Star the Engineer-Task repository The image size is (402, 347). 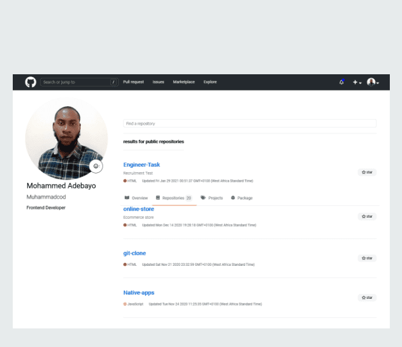click(367, 172)
